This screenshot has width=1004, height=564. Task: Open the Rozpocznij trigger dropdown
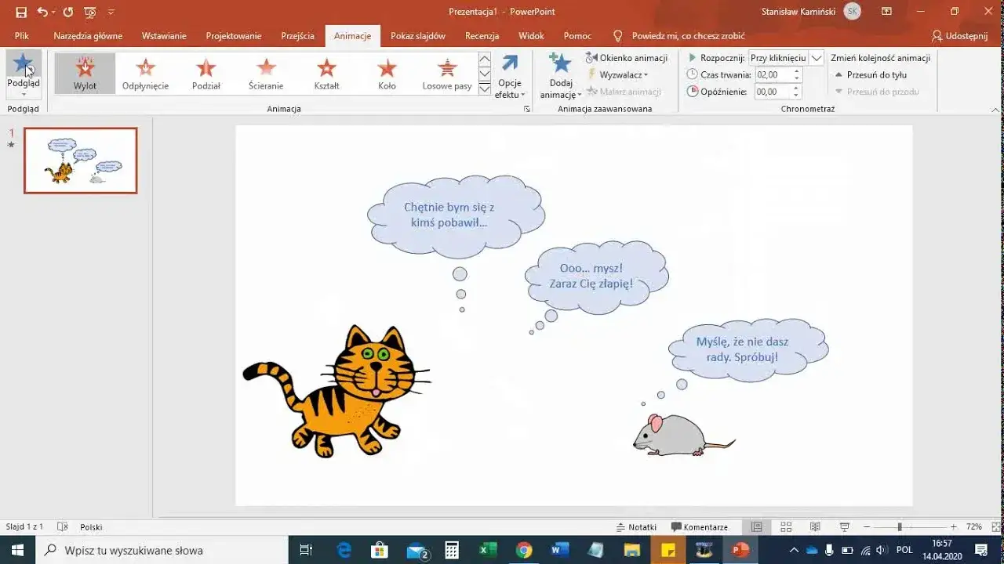coord(816,57)
